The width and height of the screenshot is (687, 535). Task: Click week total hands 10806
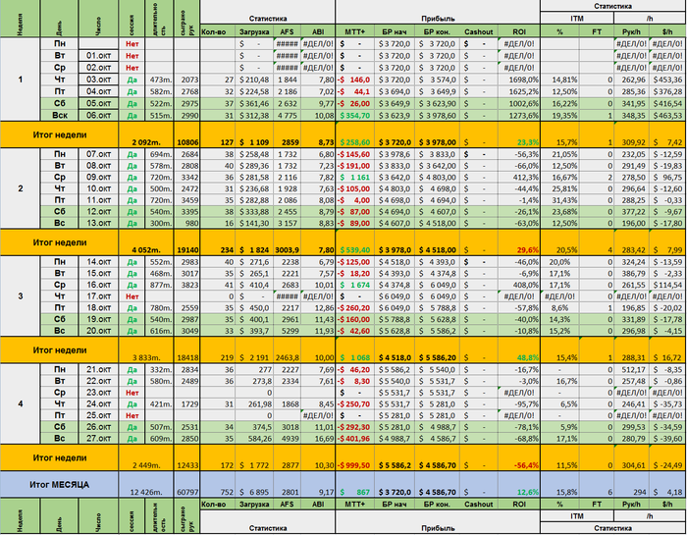click(x=187, y=134)
